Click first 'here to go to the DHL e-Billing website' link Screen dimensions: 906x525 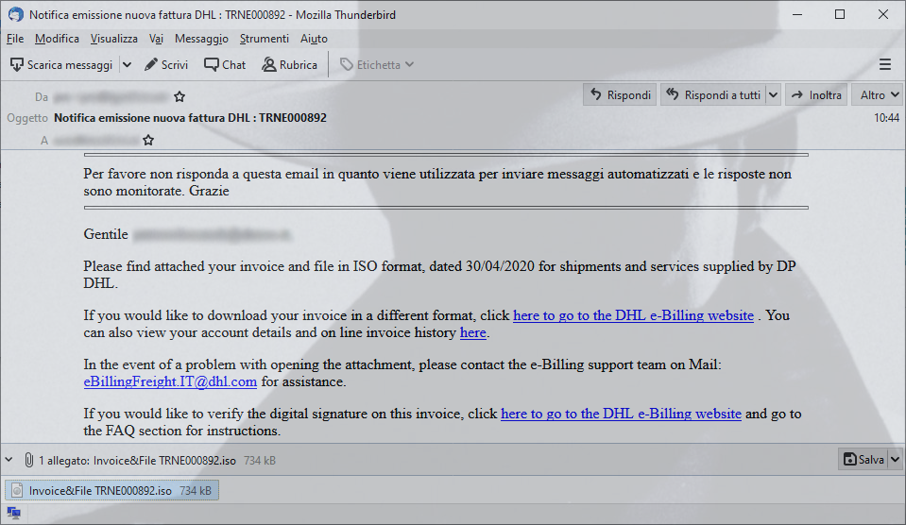[x=633, y=315]
